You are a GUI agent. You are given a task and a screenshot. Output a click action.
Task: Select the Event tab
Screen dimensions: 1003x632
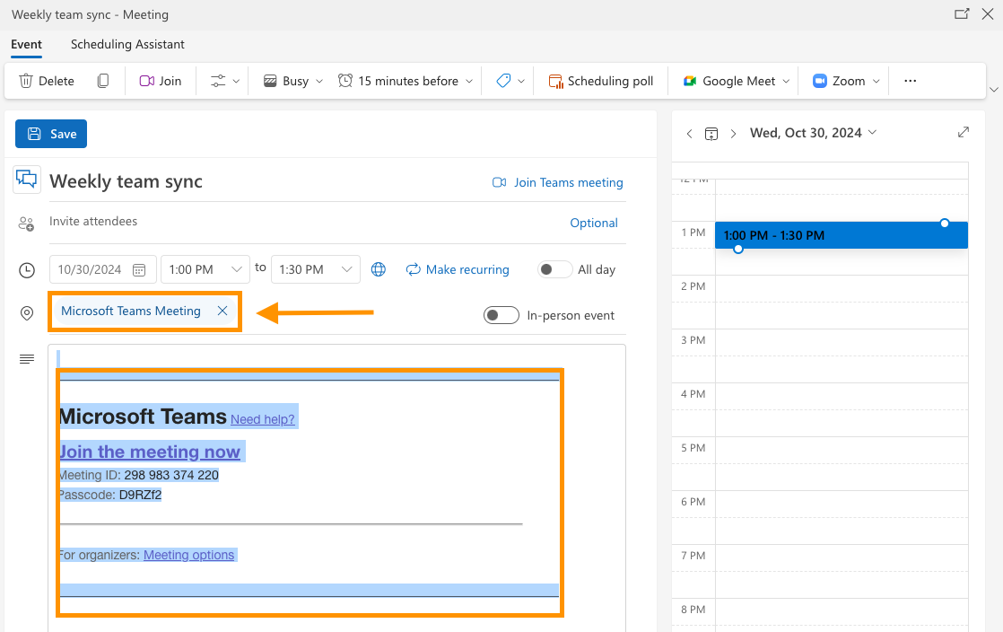tap(27, 44)
